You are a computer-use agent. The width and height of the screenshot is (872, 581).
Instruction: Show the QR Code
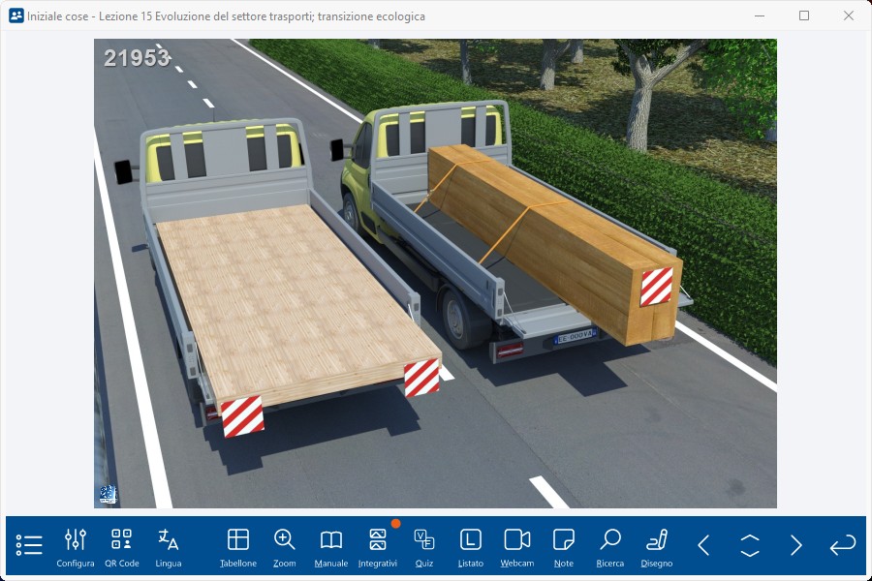point(122,546)
